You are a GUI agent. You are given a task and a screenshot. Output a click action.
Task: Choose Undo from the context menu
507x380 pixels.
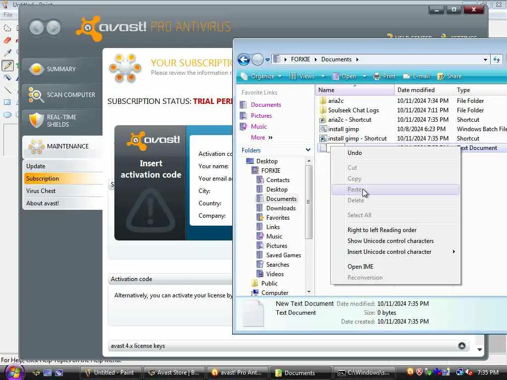[396, 153]
